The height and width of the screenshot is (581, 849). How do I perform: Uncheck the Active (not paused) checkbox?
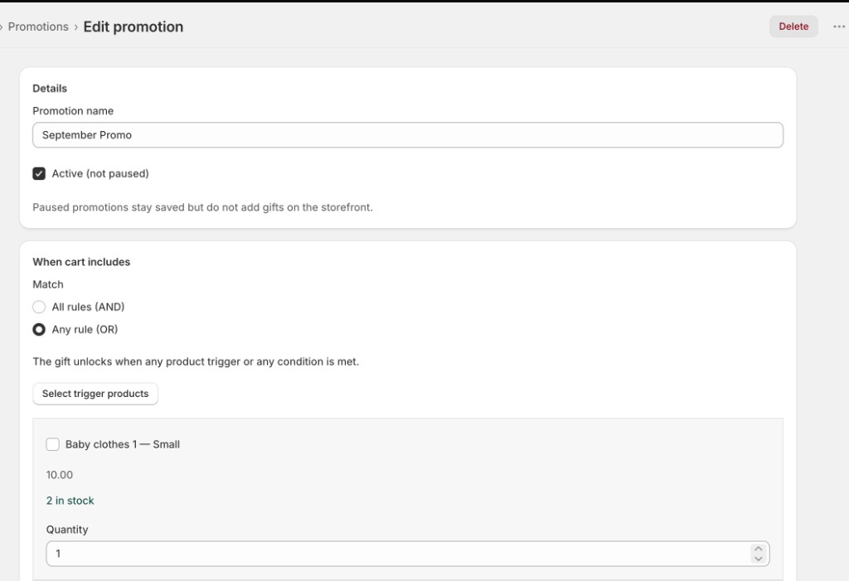coord(39,174)
